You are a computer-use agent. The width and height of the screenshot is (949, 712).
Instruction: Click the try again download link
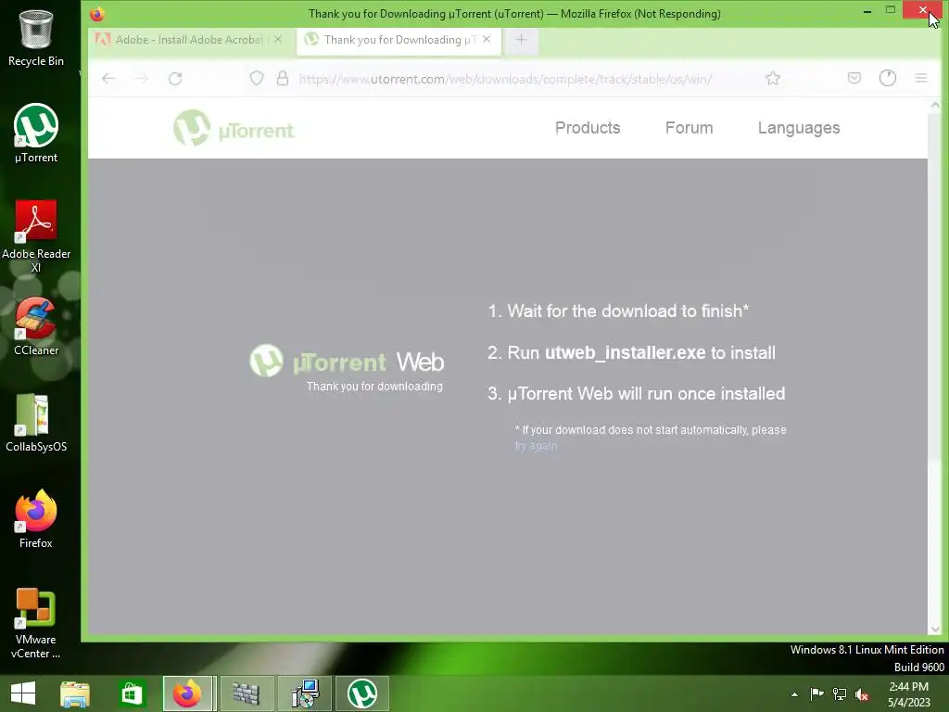click(x=536, y=446)
